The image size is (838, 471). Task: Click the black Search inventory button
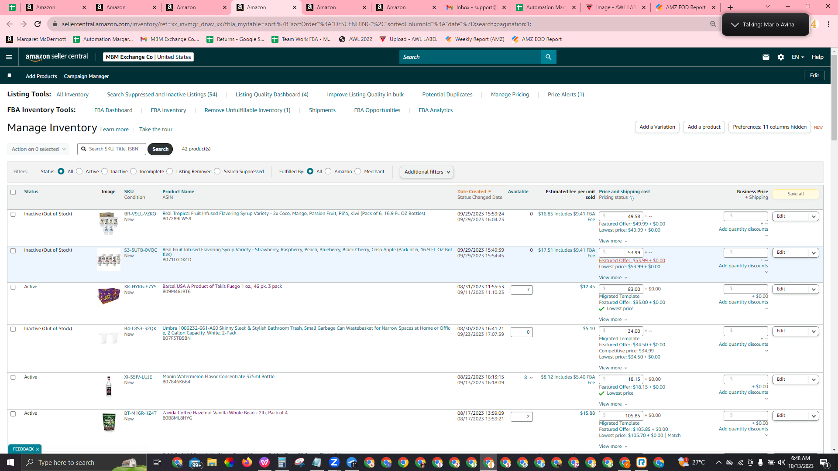tap(160, 149)
